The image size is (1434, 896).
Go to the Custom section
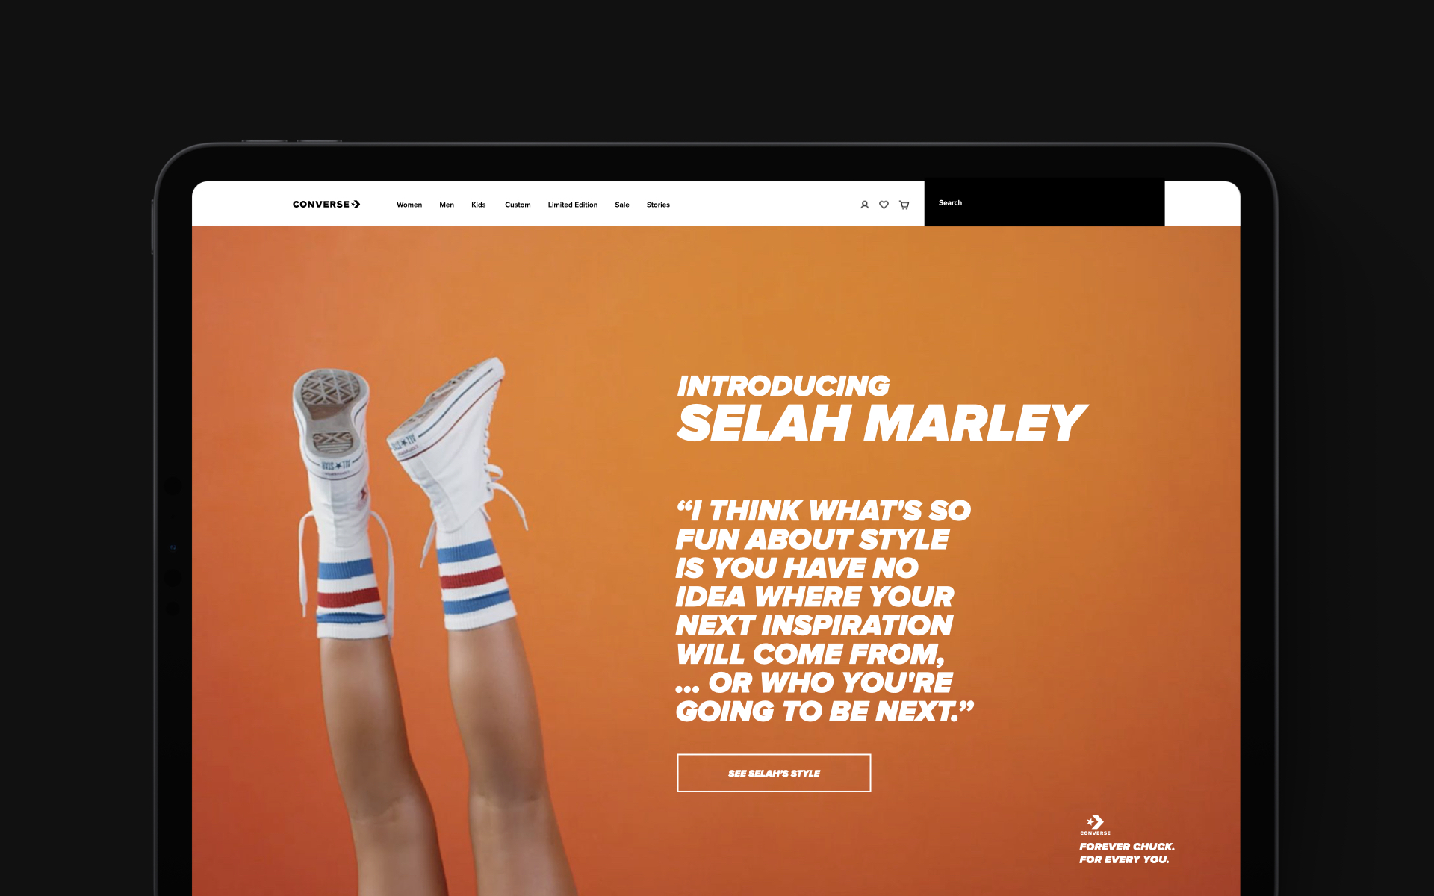tap(518, 205)
